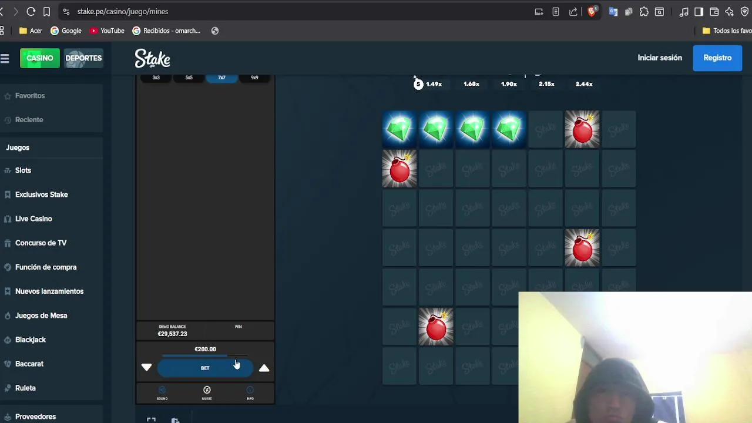The image size is (752, 423).
Task: Bookmark this page icon
Action: pos(46,11)
